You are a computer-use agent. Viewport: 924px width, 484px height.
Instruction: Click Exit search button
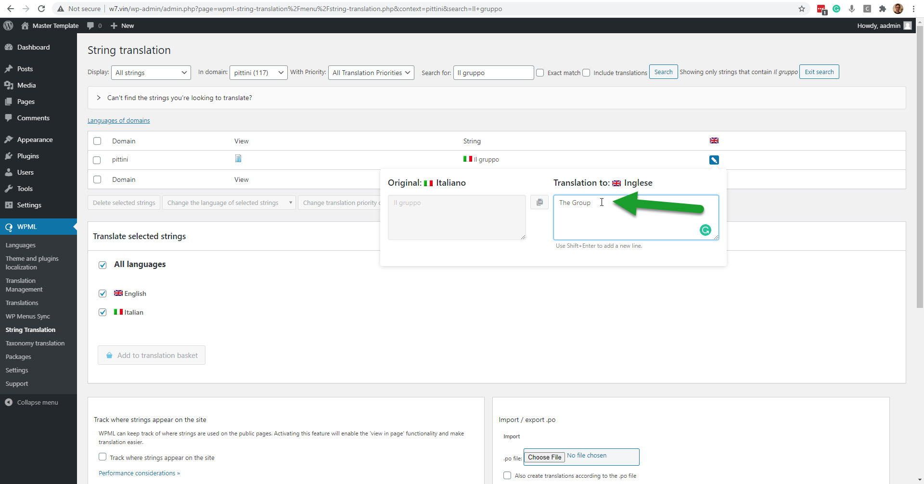pyautogui.click(x=819, y=72)
